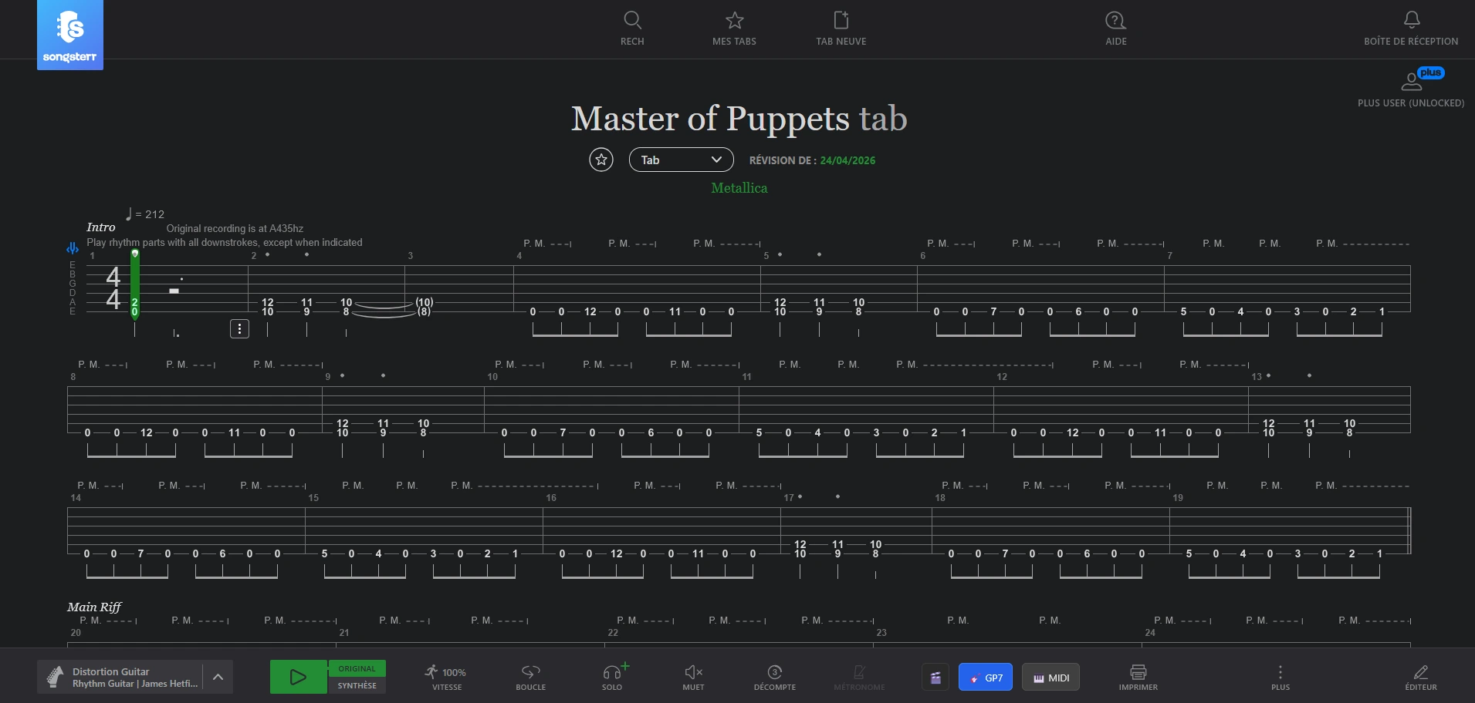The image size is (1475, 703).
Task: Click the video clapper icon button
Action: [935, 678]
